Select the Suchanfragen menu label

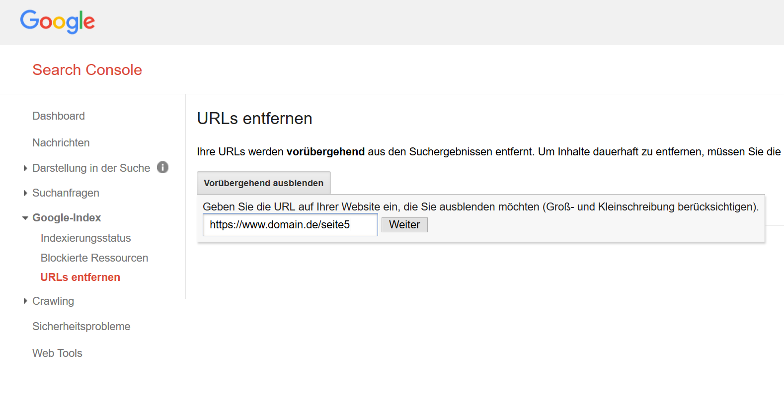pyautogui.click(x=66, y=193)
